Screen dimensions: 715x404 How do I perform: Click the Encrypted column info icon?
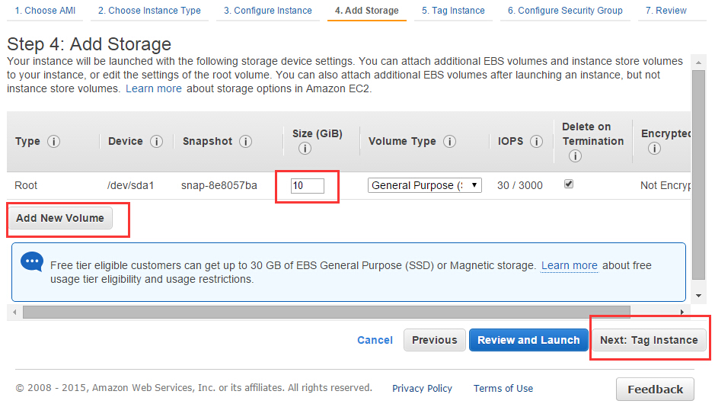click(x=654, y=149)
